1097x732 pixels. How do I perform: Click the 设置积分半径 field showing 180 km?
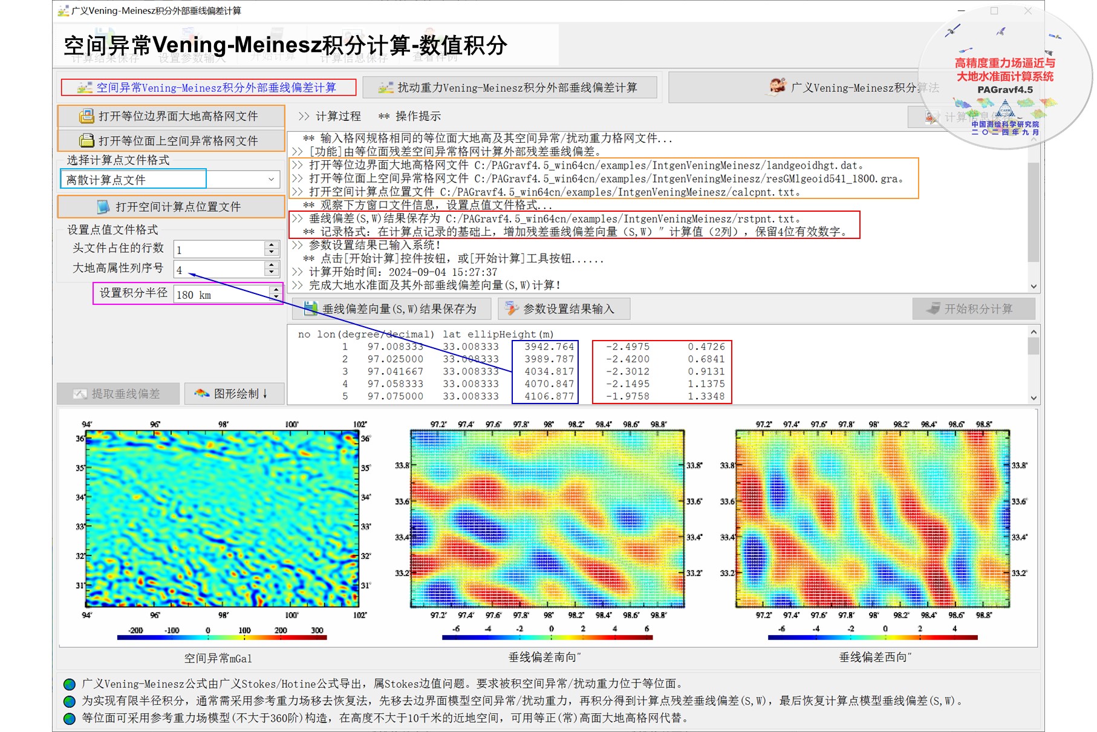click(x=222, y=295)
